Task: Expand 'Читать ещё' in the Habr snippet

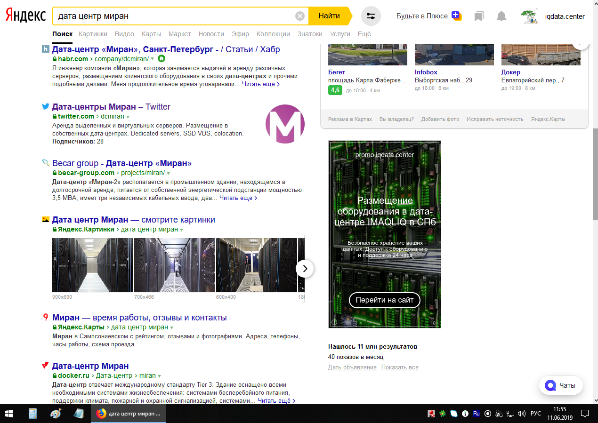Action: (x=261, y=84)
